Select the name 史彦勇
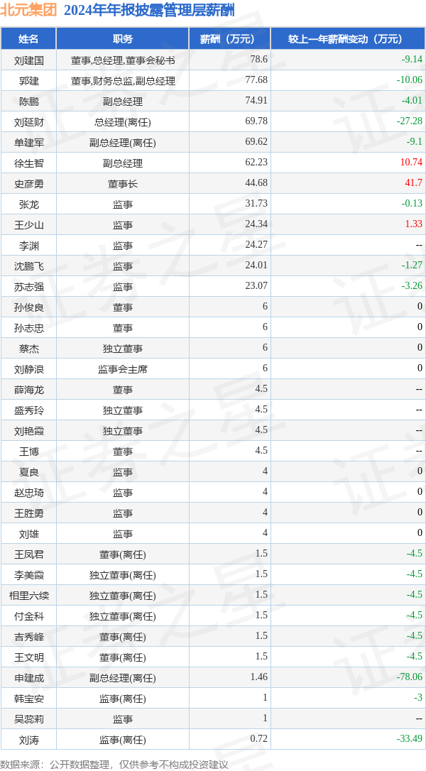The image size is (426, 771). (x=28, y=184)
